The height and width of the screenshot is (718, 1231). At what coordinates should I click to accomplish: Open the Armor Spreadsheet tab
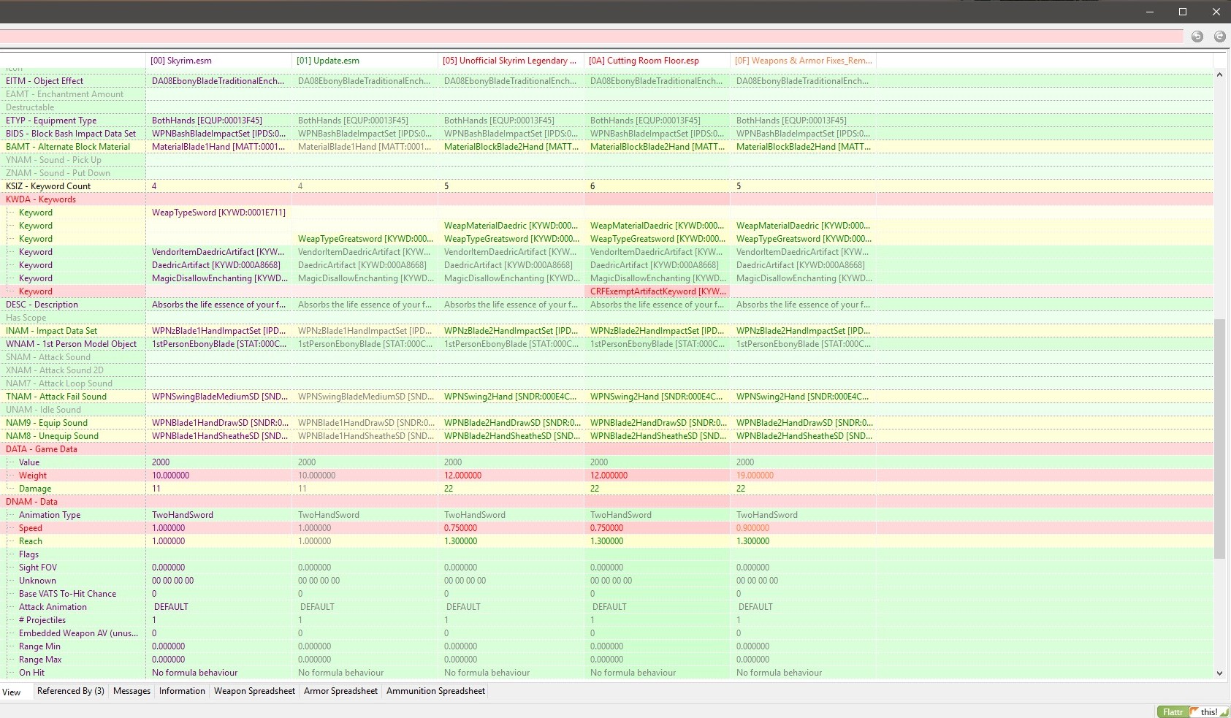[x=340, y=691]
